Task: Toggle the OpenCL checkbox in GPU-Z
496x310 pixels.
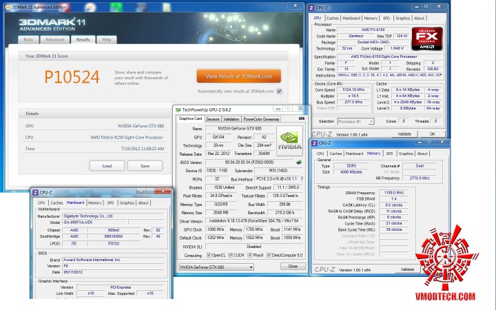Action: [x=209, y=255]
